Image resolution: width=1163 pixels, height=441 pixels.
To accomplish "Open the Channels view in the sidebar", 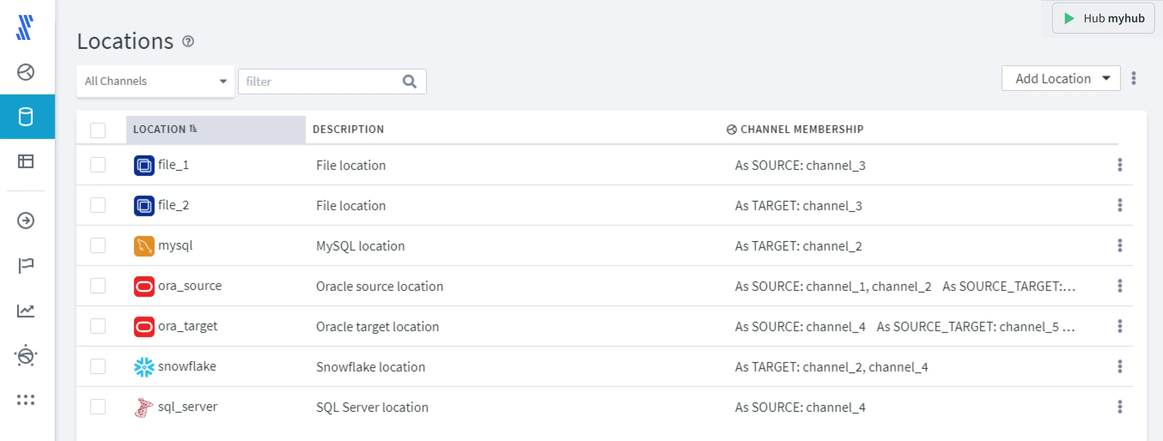I will [x=27, y=71].
